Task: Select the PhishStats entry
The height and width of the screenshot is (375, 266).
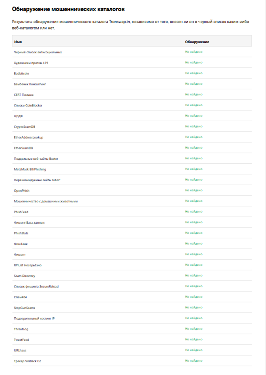Action: [21, 233]
